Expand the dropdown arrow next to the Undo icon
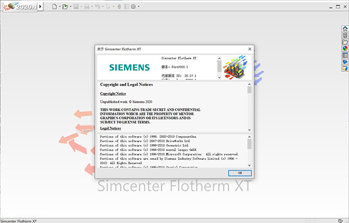 pos(102,6)
